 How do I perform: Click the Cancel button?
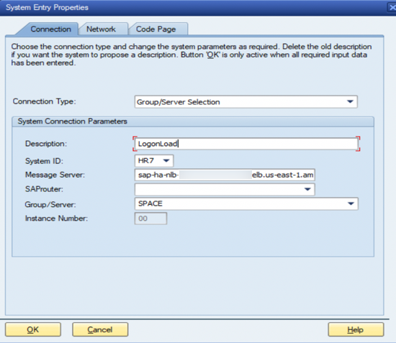pos(100,329)
